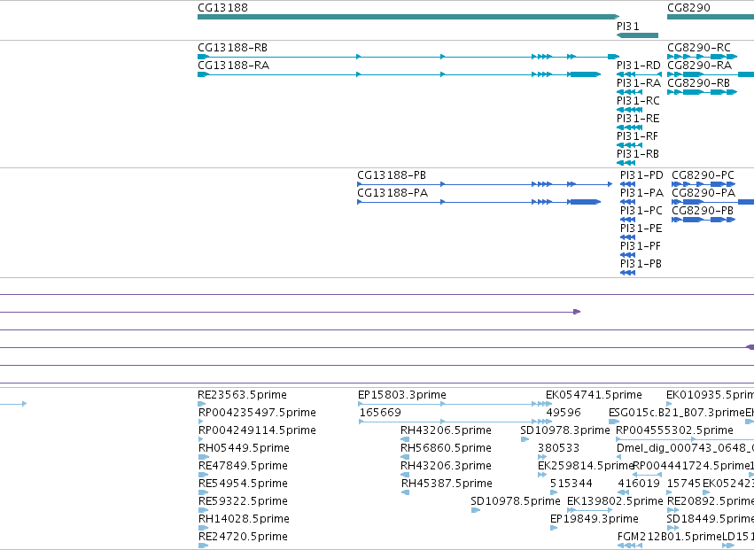Click the PI31-RD transcript label
The width and height of the screenshot is (754, 550).
coord(639,65)
